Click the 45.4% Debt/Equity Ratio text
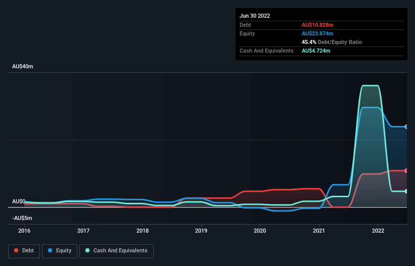Screen dimensions: 415x266 [x=332, y=42]
